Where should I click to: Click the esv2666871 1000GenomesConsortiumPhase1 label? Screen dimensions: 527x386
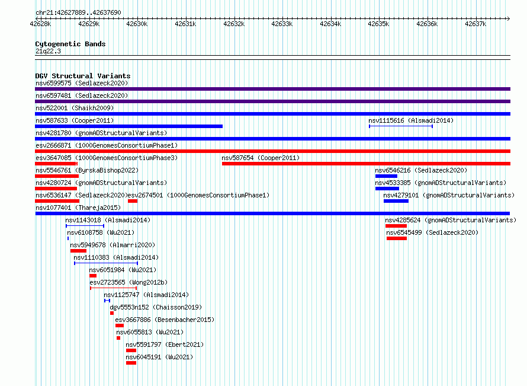tap(107, 145)
